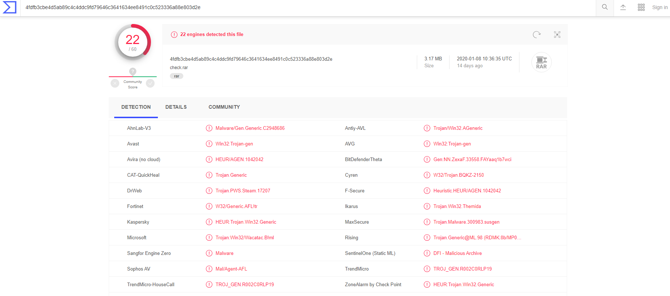Click the hash search input field
The width and height of the screenshot is (670, 296).
click(x=291, y=7)
